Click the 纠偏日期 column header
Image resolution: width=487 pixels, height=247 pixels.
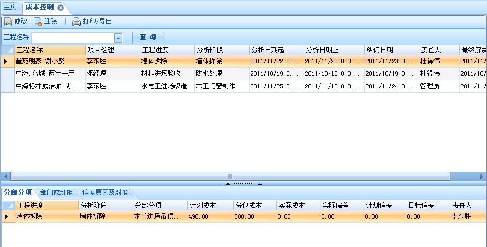391,50
